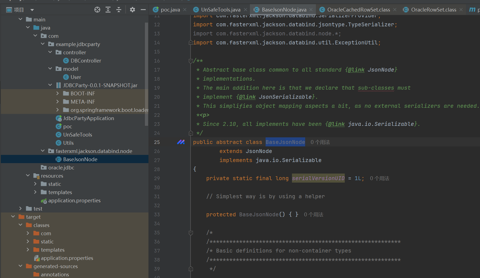Open project panel settings gear
Viewport: 480px width, 278px height.
click(x=133, y=10)
